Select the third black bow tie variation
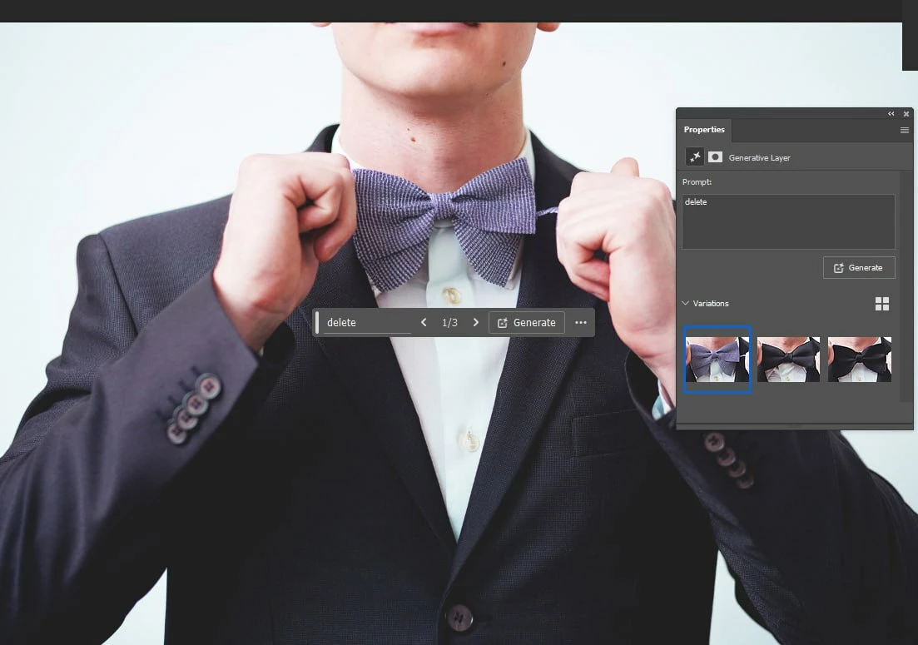918x645 pixels. 860,360
